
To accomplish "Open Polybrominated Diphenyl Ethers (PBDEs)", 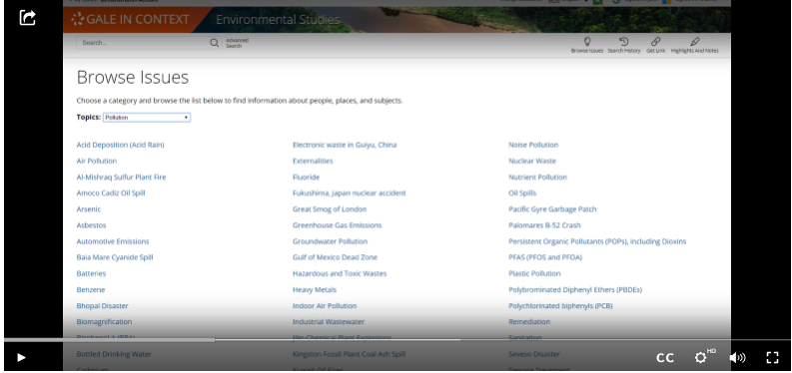I will click(575, 289).
